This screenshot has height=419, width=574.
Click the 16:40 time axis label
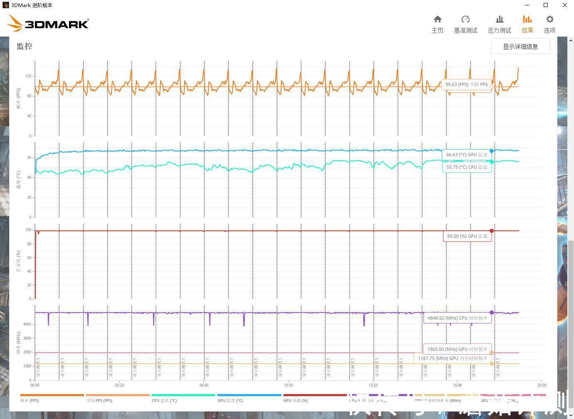[x=457, y=385]
